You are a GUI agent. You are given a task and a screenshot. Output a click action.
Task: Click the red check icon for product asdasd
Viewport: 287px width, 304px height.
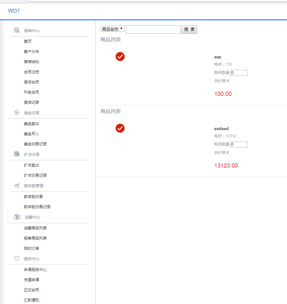tap(120, 128)
